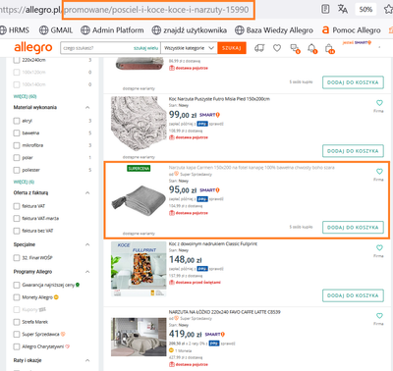Screen dimensions: 393x371
Task: Open the browser translate page icon
Action: pyautogui.click(x=343, y=9)
